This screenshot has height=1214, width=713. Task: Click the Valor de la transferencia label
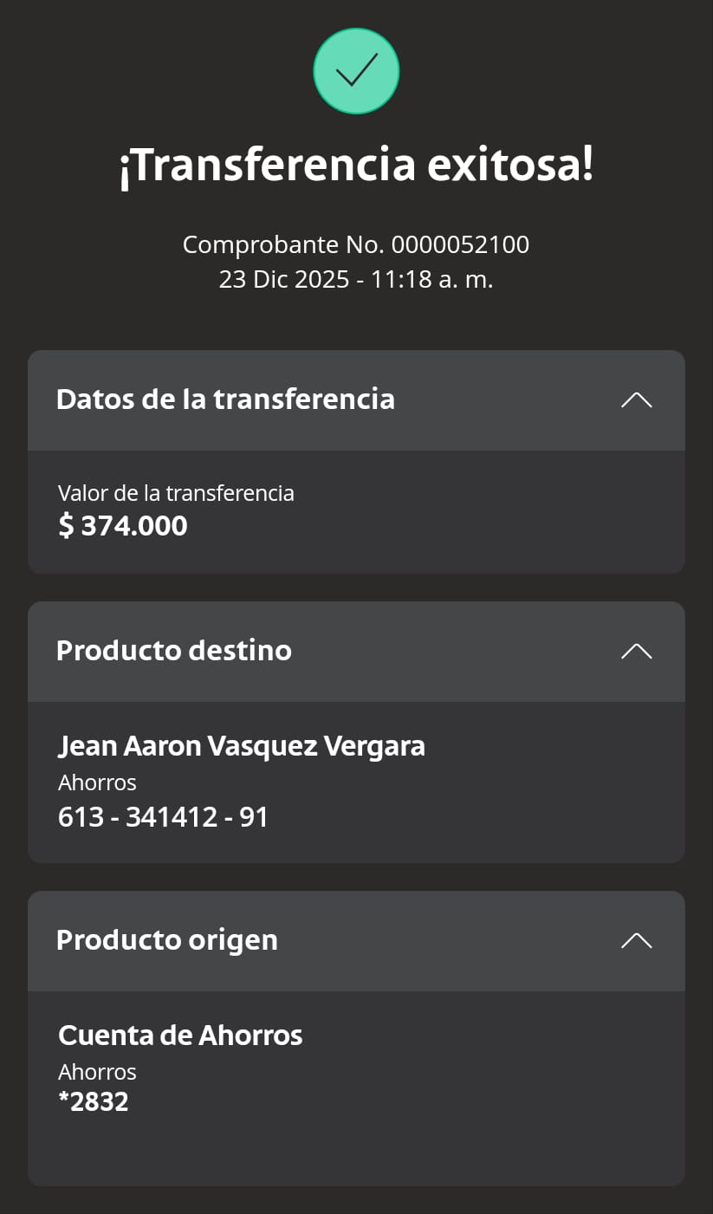(x=176, y=493)
